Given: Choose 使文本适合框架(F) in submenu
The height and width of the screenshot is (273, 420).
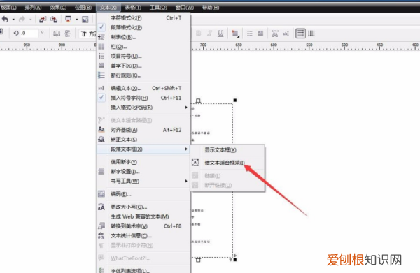Looking at the screenshot, I should click(227, 163).
